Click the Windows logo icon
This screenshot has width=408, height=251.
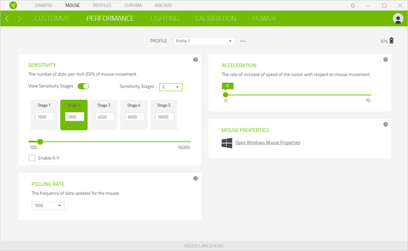[227, 143]
